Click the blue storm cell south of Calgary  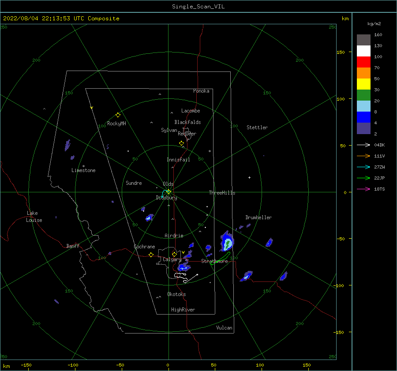click(184, 267)
